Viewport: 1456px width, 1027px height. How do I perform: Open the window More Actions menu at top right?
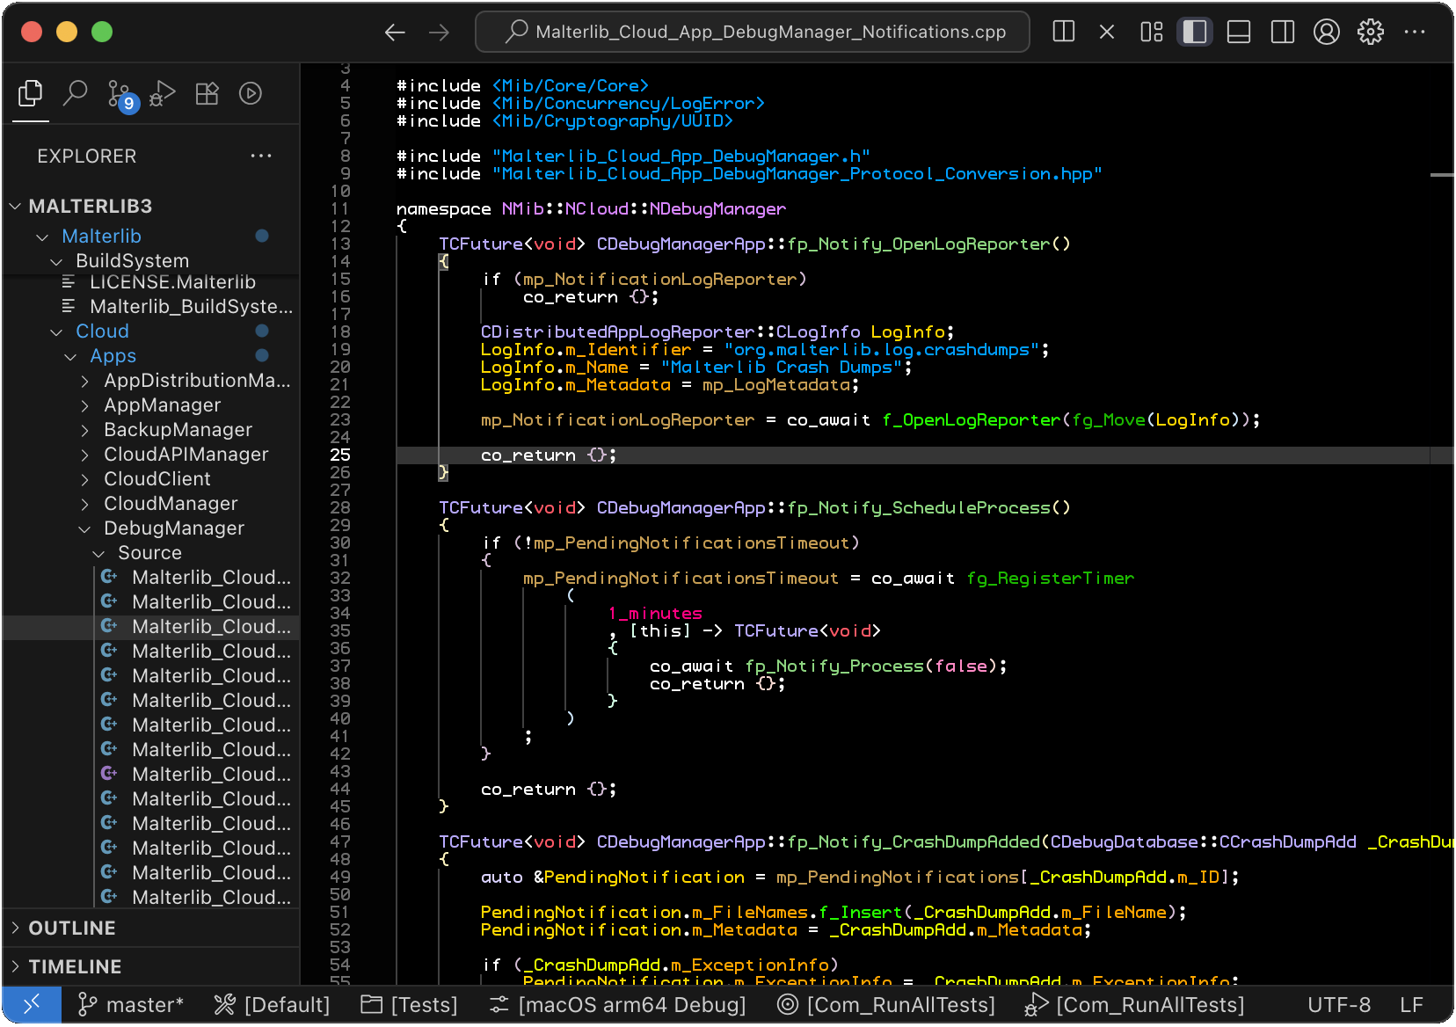[x=1416, y=32]
